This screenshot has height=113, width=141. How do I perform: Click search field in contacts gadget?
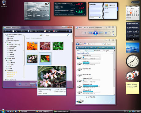click(95, 18)
